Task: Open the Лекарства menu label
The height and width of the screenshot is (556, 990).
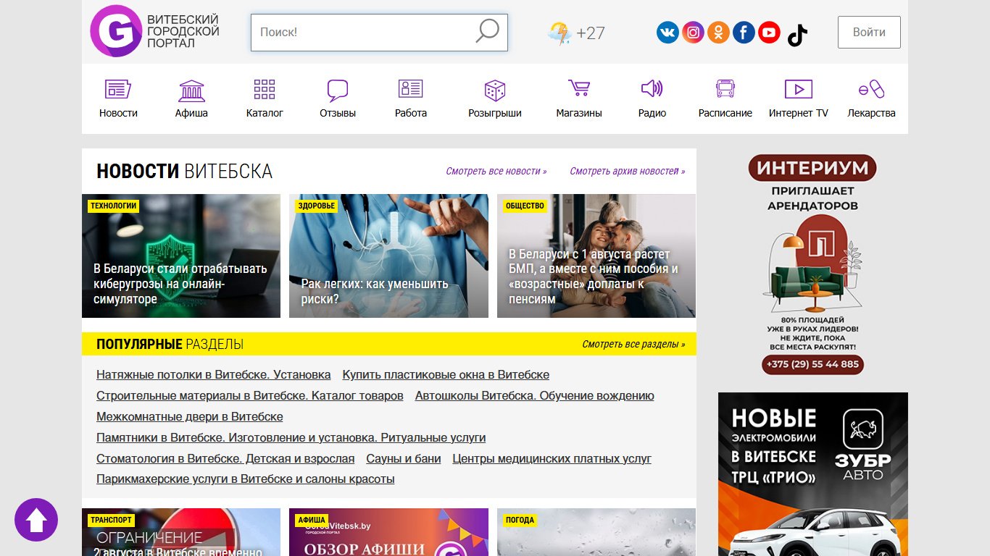Action: point(872,113)
